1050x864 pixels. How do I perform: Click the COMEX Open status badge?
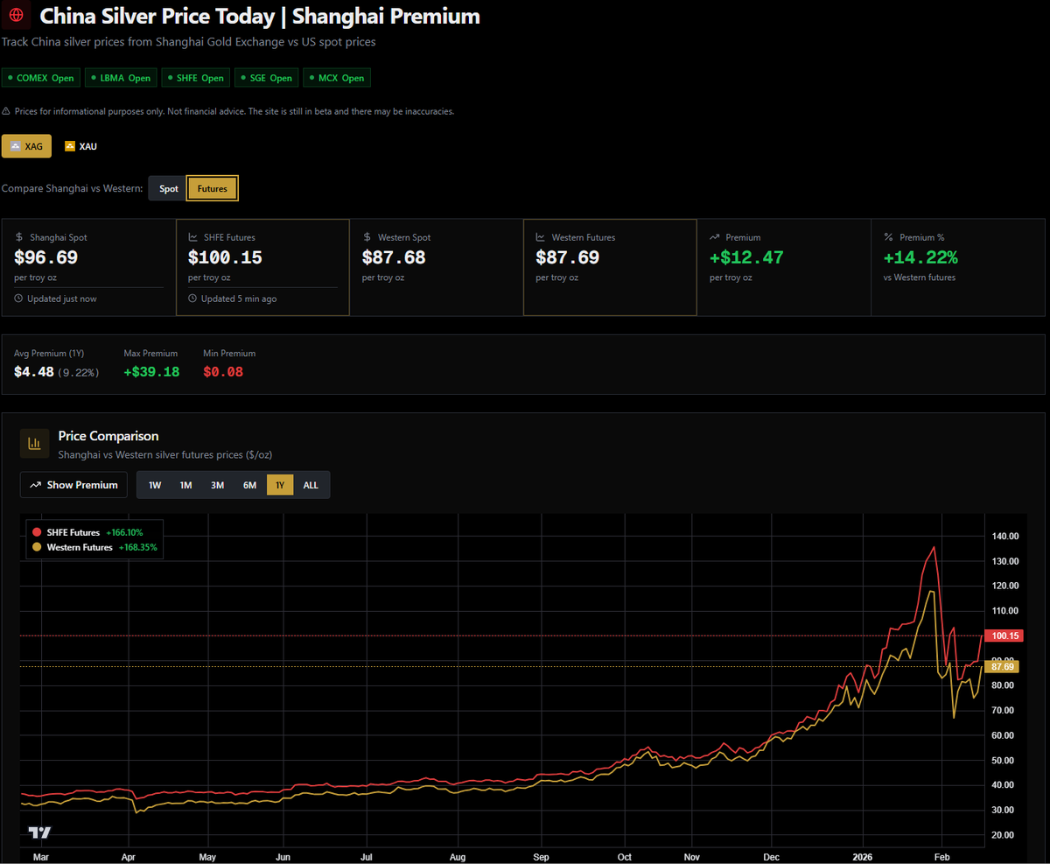[41, 78]
